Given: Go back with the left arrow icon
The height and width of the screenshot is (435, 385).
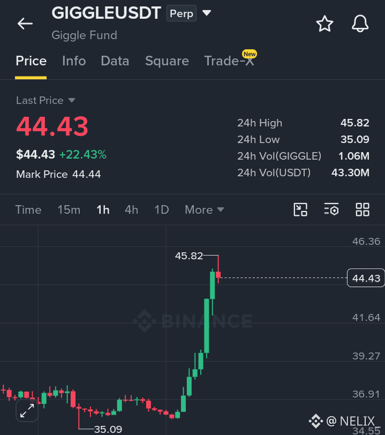Looking at the screenshot, I should click(25, 24).
